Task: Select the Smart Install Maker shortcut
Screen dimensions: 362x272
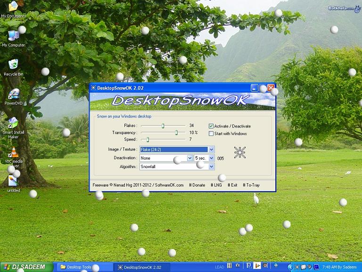Action: click(x=13, y=128)
